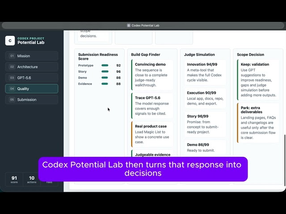Open the Submission section
Screen dimensions: 286x214
32,99
